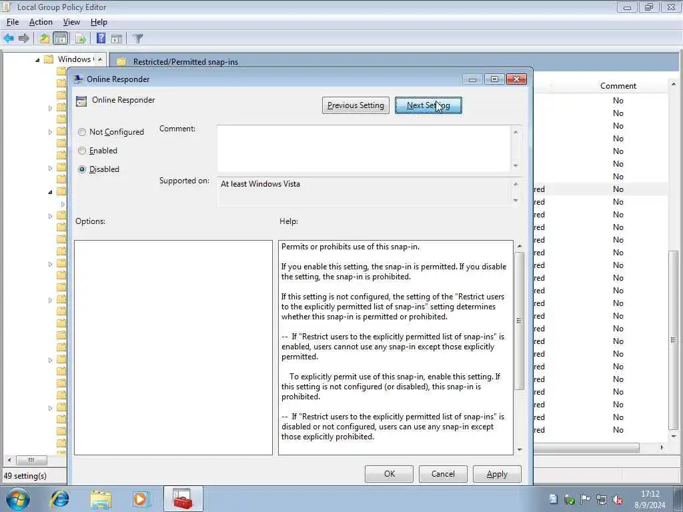Open the Action menu
683x512 pixels.
coord(41,22)
